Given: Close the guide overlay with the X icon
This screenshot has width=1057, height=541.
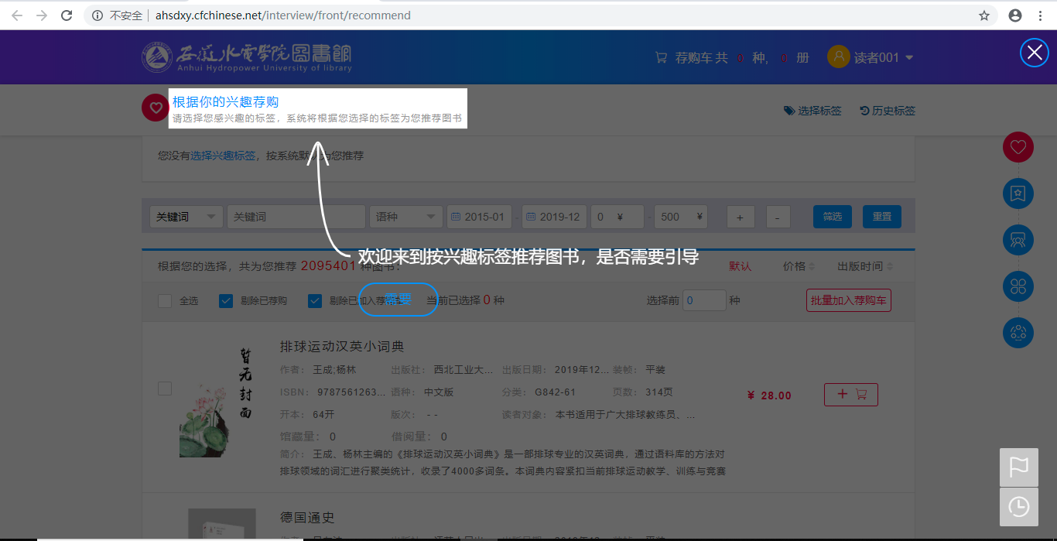Looking at the screenshot, I should click(x=1034, y=53).
